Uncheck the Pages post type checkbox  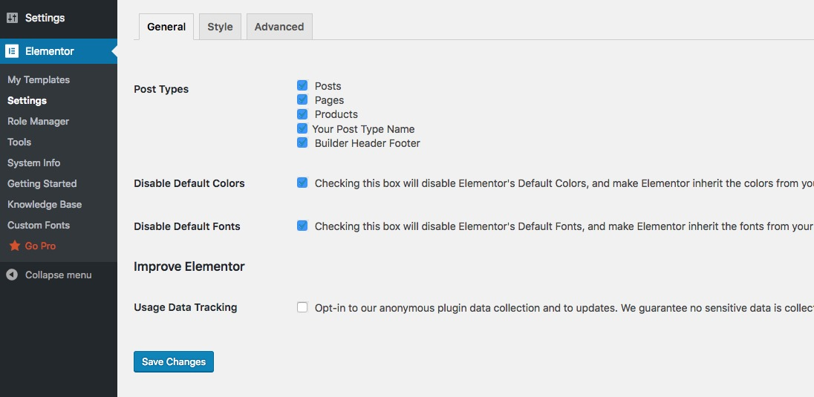pos(302,99)
